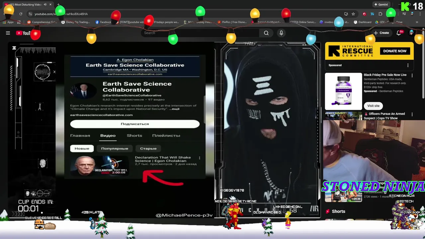Open options menu beside the Sponsored label
The height and width of the screenshot is (239, 425).
408,65
